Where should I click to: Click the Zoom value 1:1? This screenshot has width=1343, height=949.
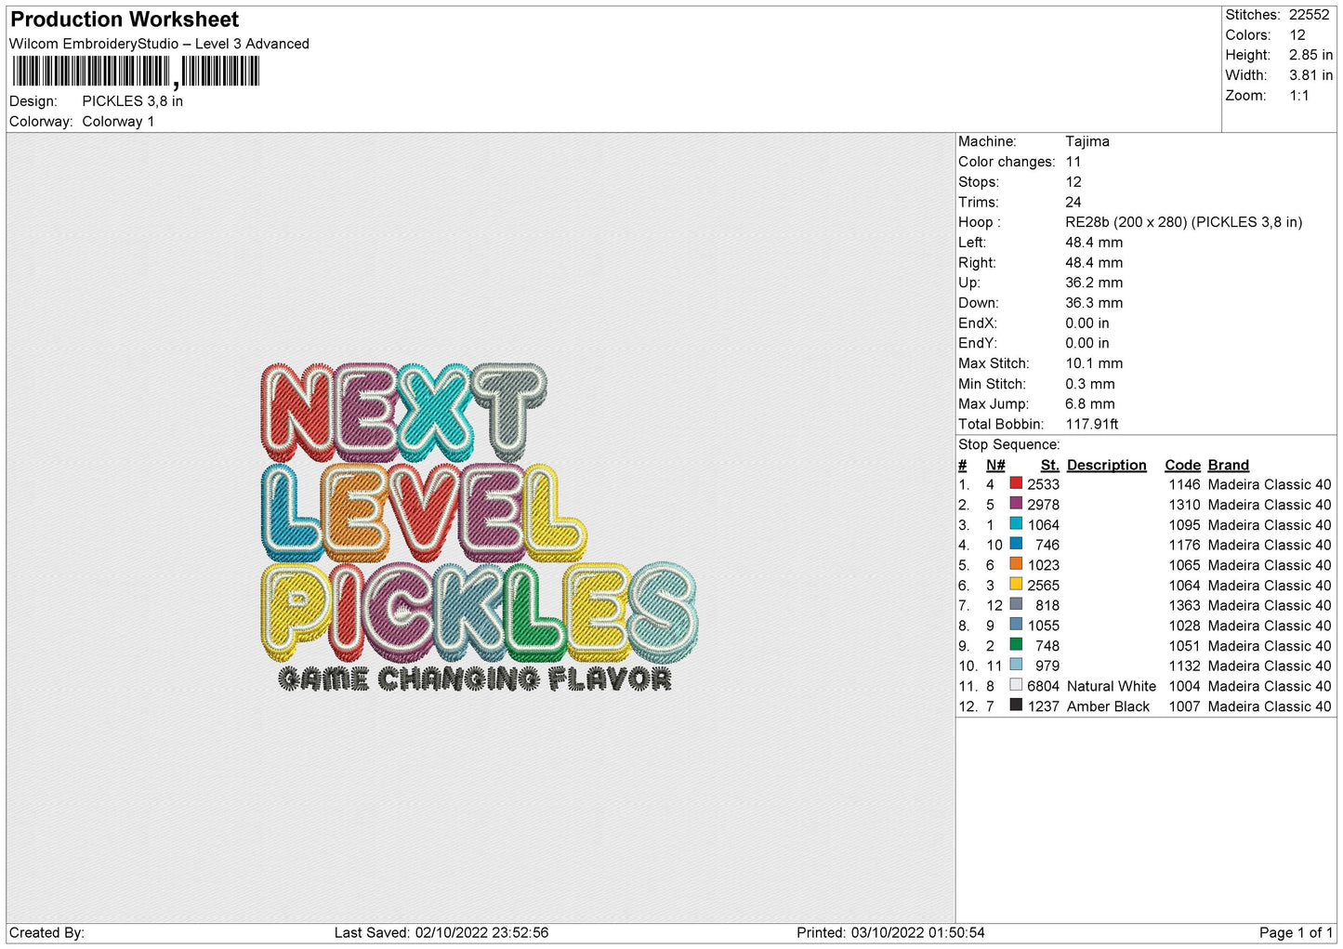pyautogui.click(x=1298, y=96)
